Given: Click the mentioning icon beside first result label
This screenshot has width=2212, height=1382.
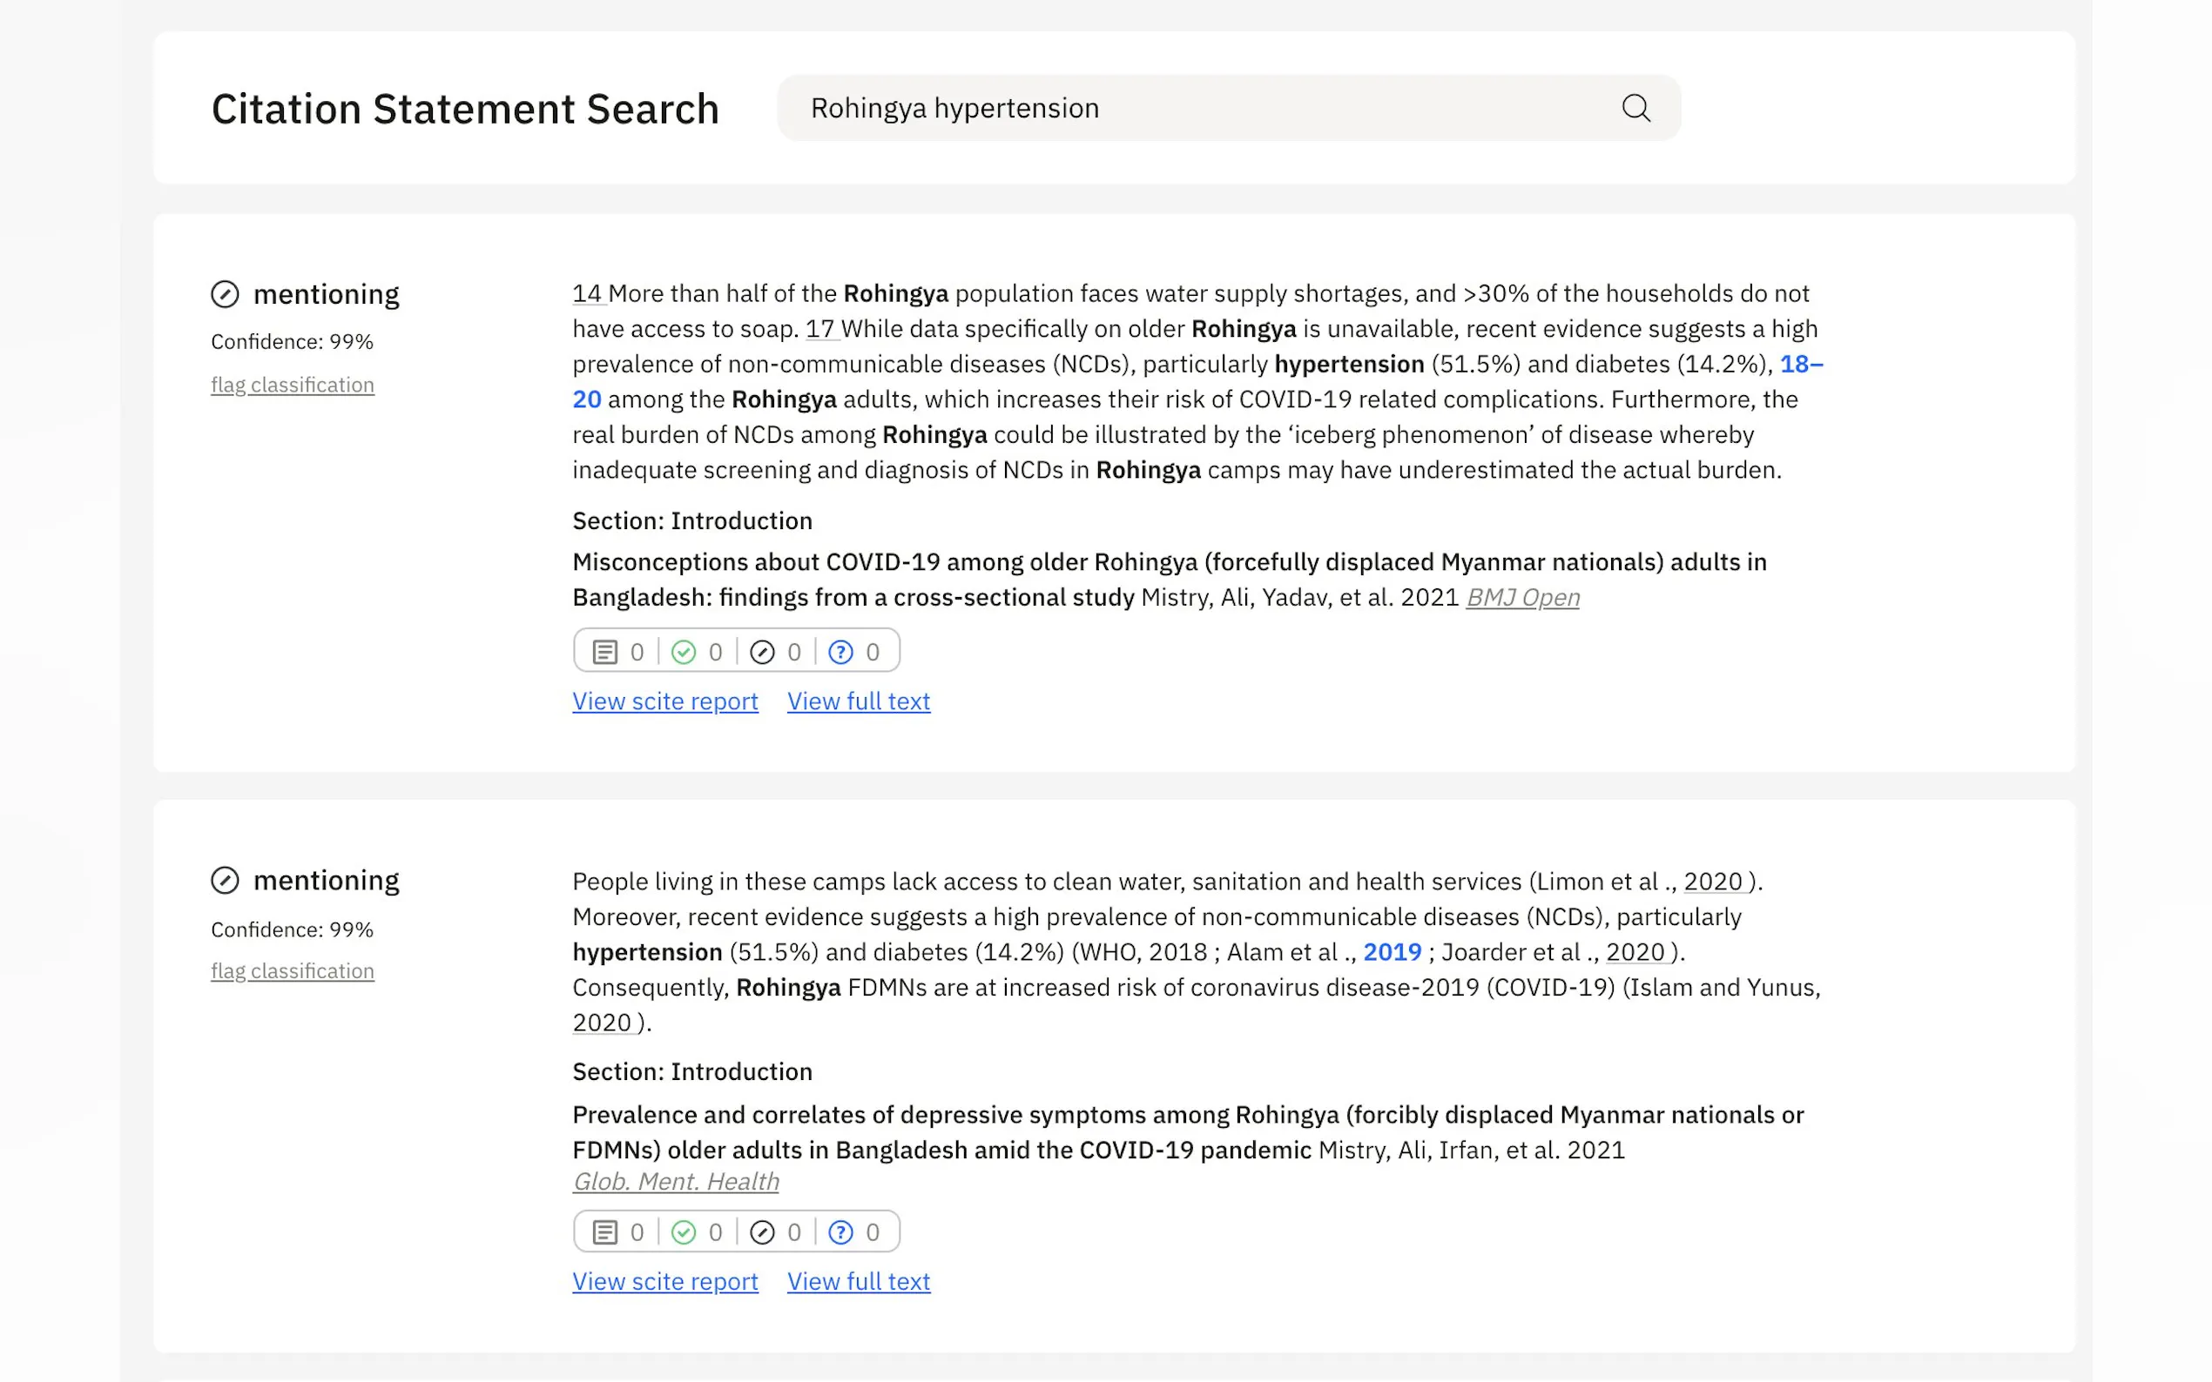Looking at the screenshot, I should (225, 294).
